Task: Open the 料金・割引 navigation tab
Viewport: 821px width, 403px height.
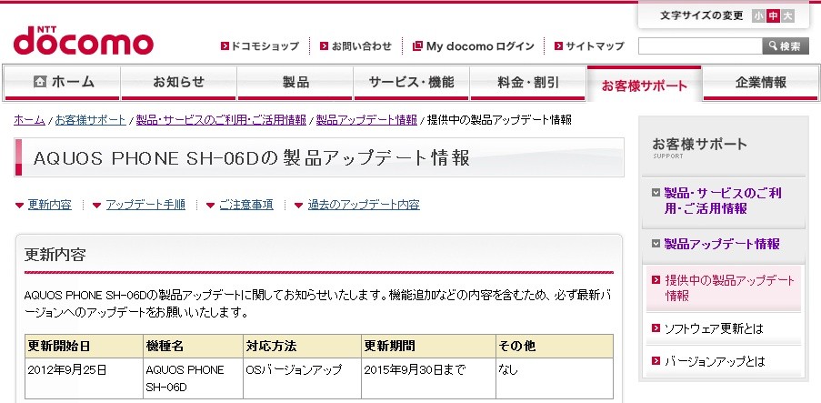Action: click(x=527, y=82)
